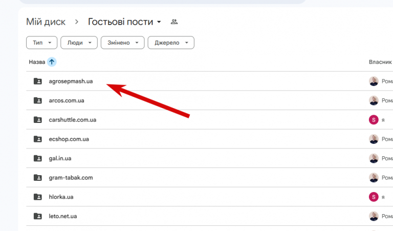The width and height of the screenshot is (393, 231).
Task: Click owner avatar in gal.in.ua row
Action: click(x=374, y=158)
